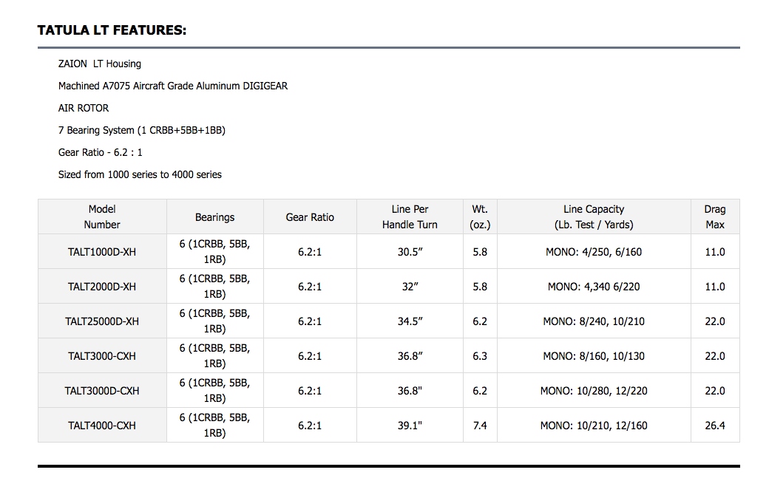Select the 39.1" line per handle turn value
Screen dimensions: 769x481
click(x=410, y=426)
